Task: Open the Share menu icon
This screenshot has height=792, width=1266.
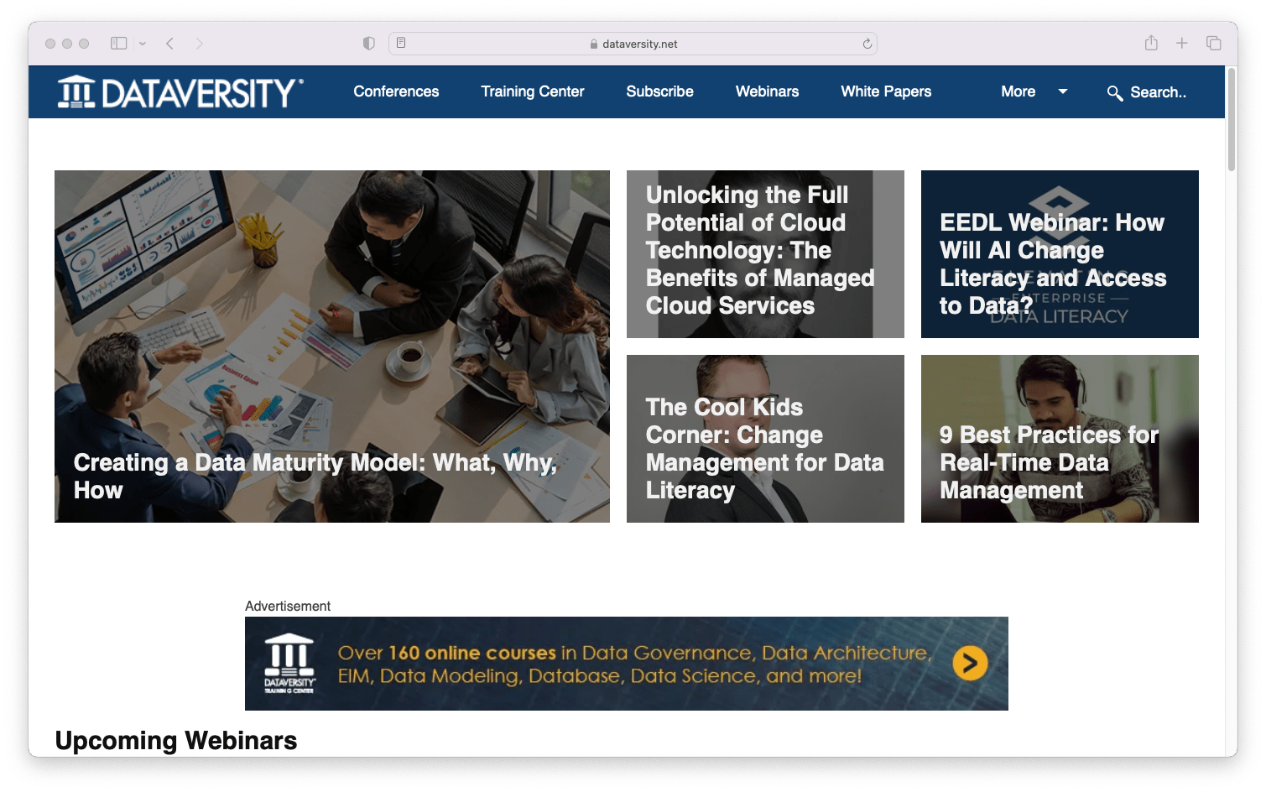Action: [1151, 42]
